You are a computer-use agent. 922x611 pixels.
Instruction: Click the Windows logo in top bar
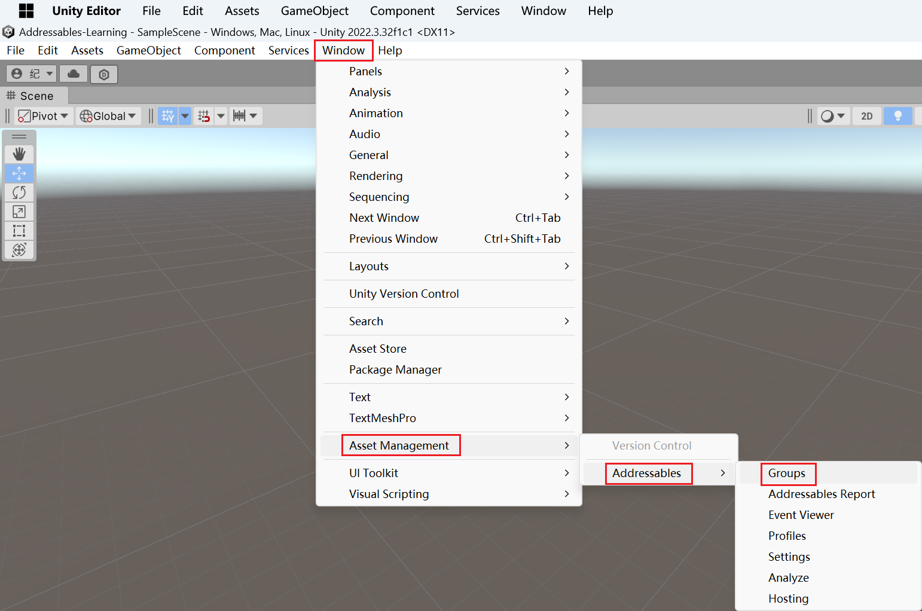coord(26,11)
